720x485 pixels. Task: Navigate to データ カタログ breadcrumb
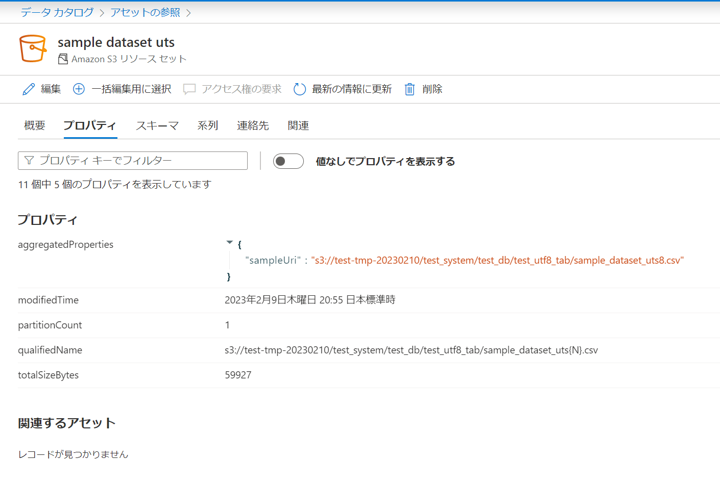click(57, 12)
